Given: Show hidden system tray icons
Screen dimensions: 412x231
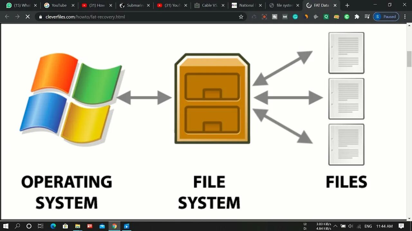Looking at the screenshot, I should coord(335,226).
